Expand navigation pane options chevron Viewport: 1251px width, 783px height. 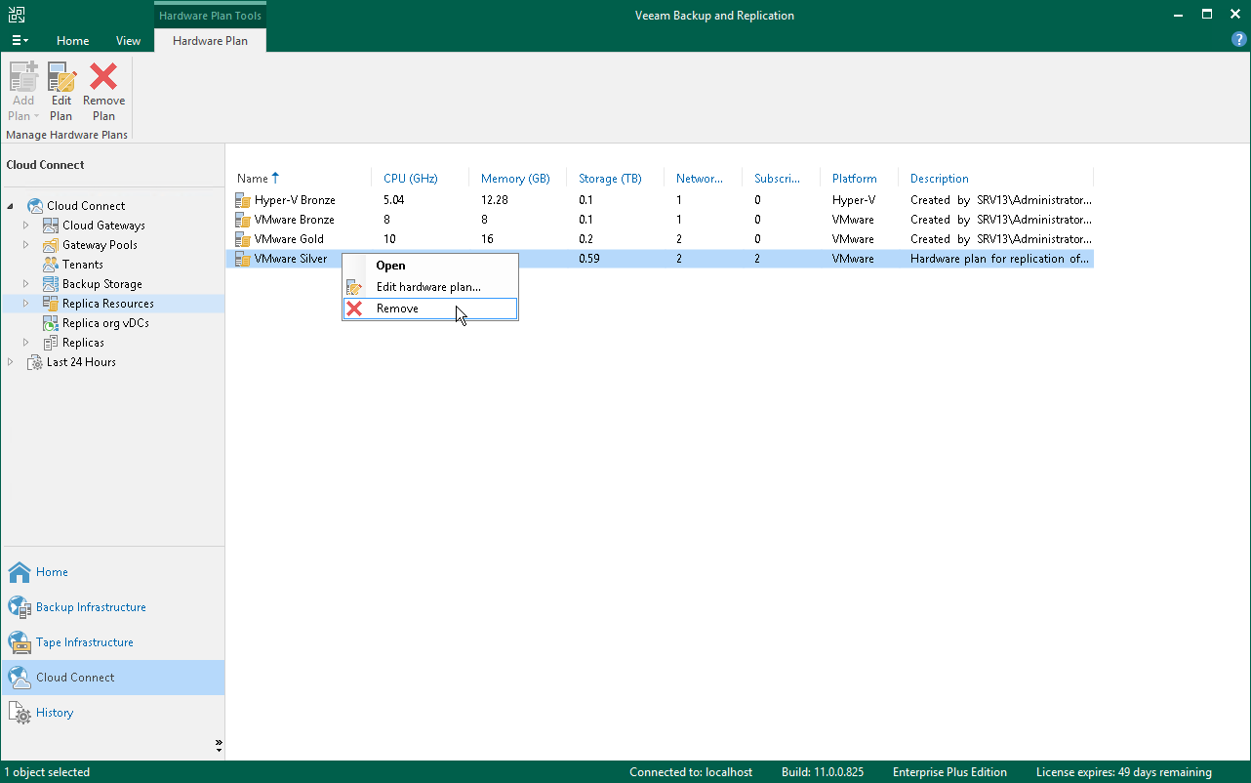click(x=219, y=745)
